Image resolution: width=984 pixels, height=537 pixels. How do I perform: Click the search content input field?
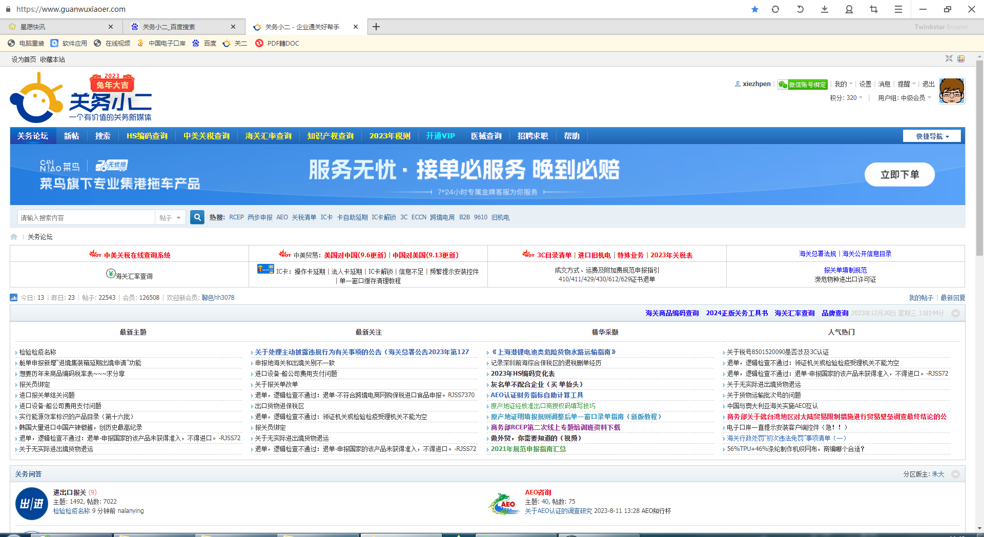click(86, 218)
